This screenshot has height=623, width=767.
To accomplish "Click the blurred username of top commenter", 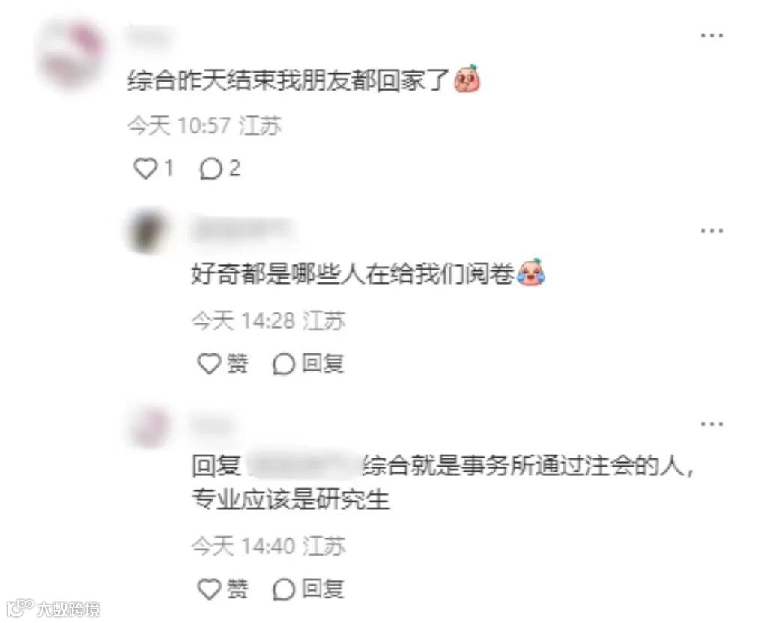I will coord(150,36).
